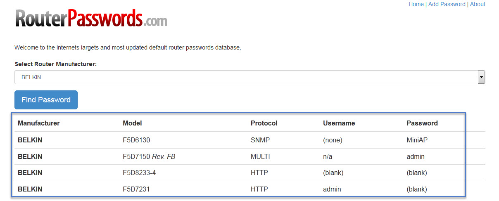Screen dimensions: 499x201
Task: Click the welcome text paragraph
Action: click(128, 47)
